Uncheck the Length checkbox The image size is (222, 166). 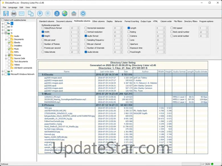tap(129, 28)
